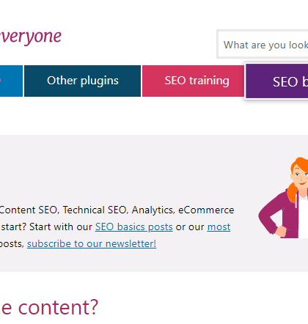
Task: Click the red-haired woman illustration
Action: click(x=283, y=198)
